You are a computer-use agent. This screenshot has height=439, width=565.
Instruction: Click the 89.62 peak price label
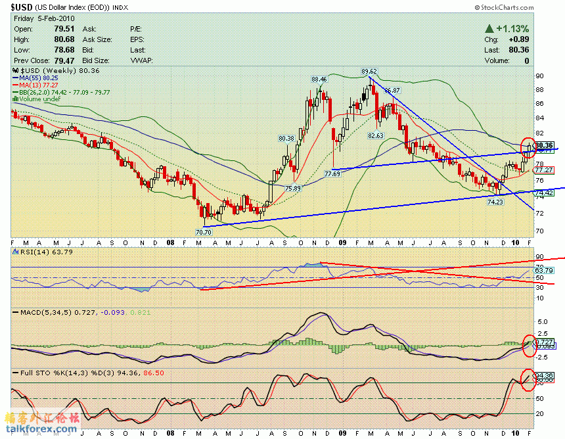(369, 72)
